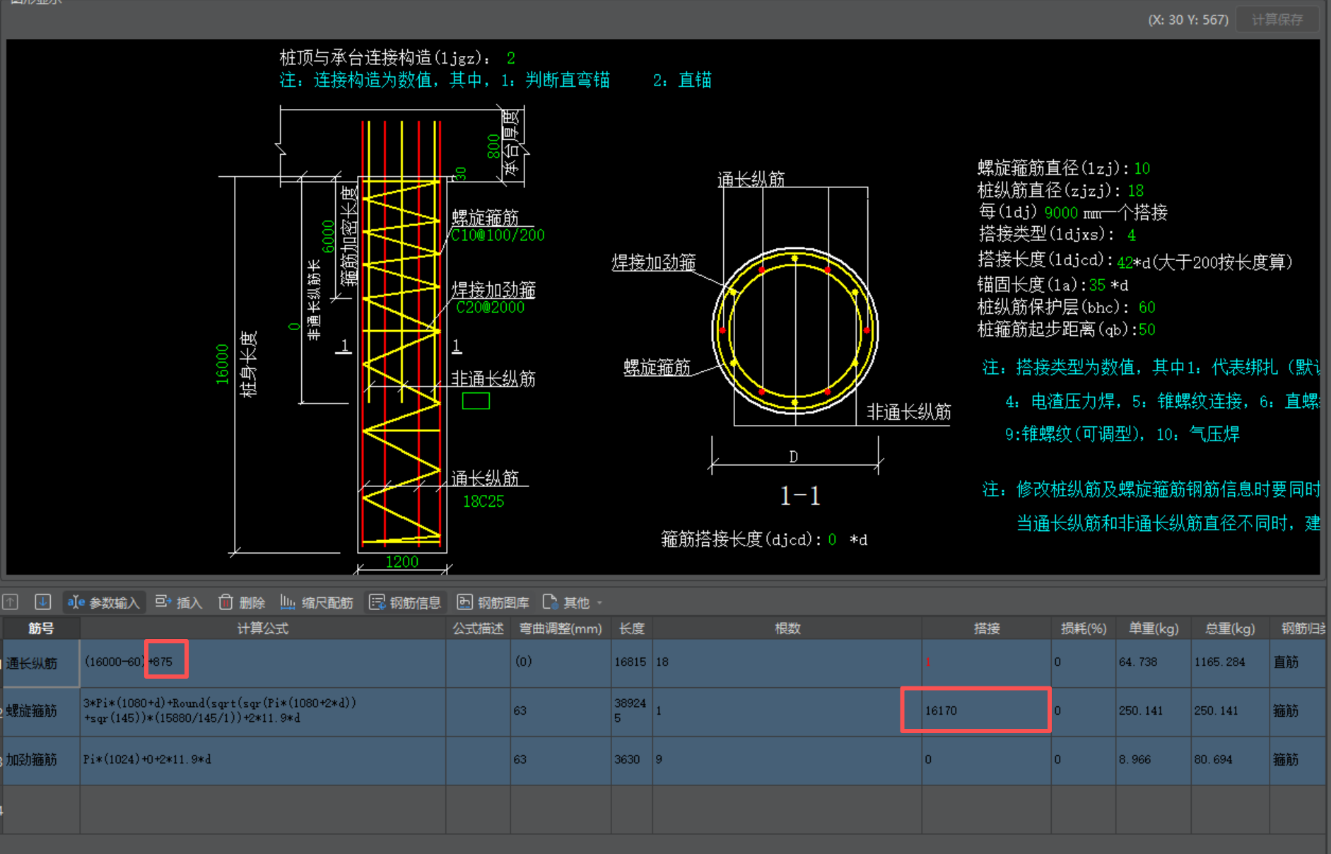Viewport: 1331px width, 854px height.
Task: Click total weight cell 1165.284
Action: [x=1230, y=663]
